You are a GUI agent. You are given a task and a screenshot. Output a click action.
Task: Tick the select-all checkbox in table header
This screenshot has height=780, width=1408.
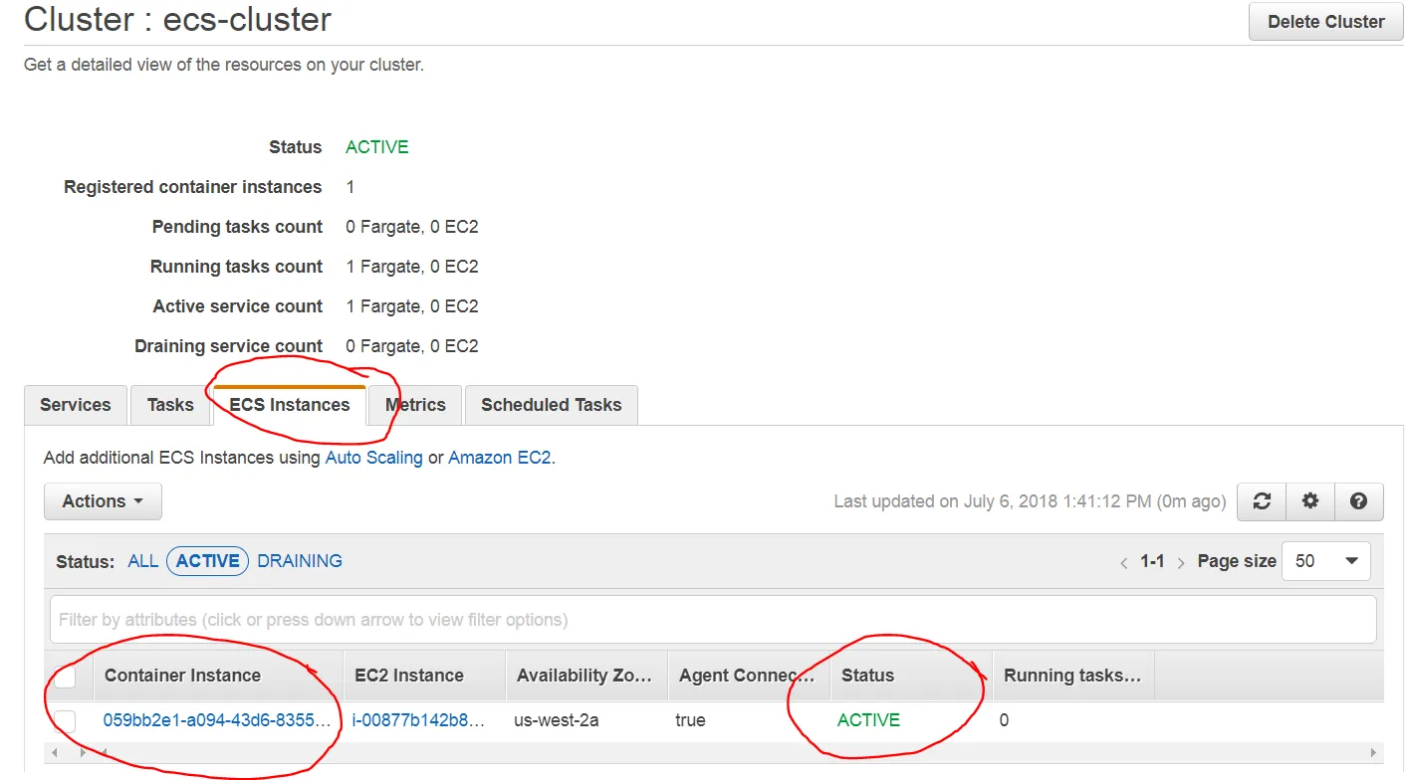[x=65, y=678]
